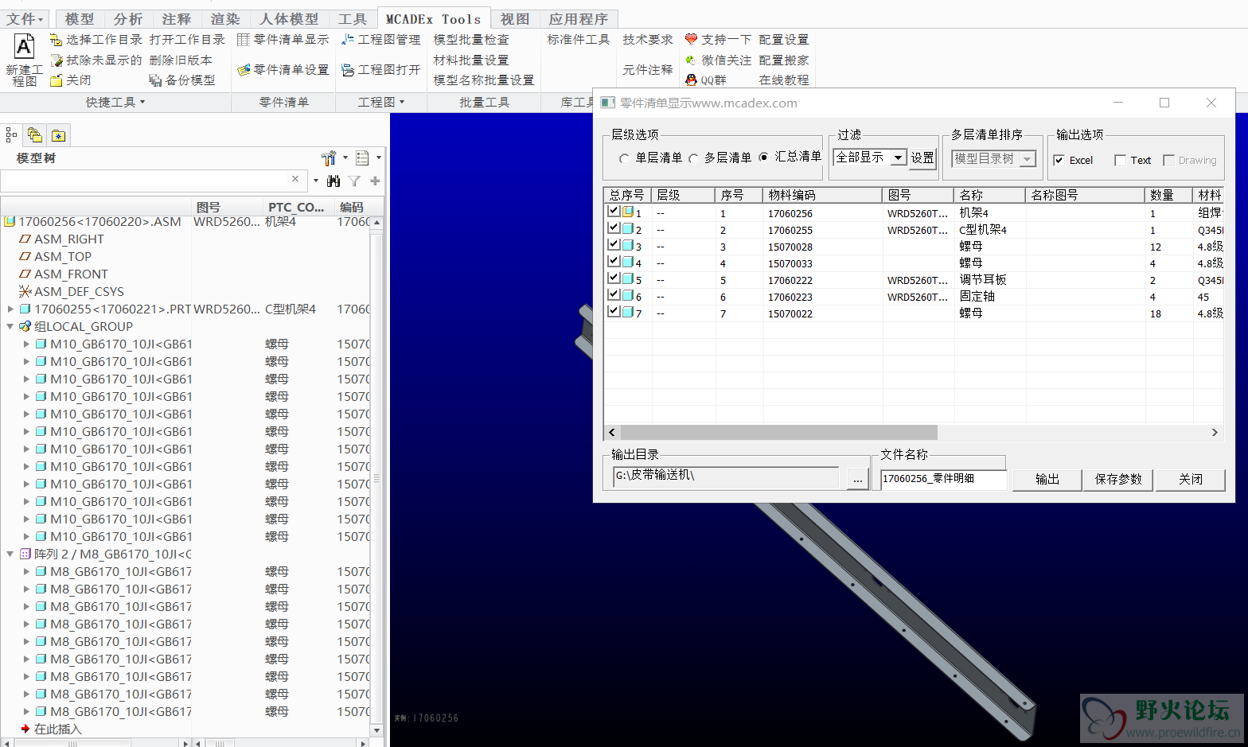The width and height of the screenshot is (1248, 747).
Task: Toggle the Excel output checkbox
Action: [x=1059, y=161]
